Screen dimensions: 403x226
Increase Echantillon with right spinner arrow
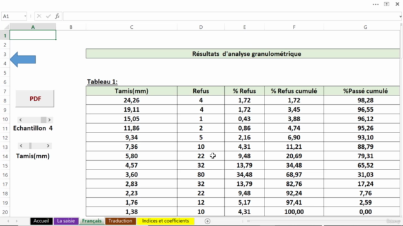[49, 120]
